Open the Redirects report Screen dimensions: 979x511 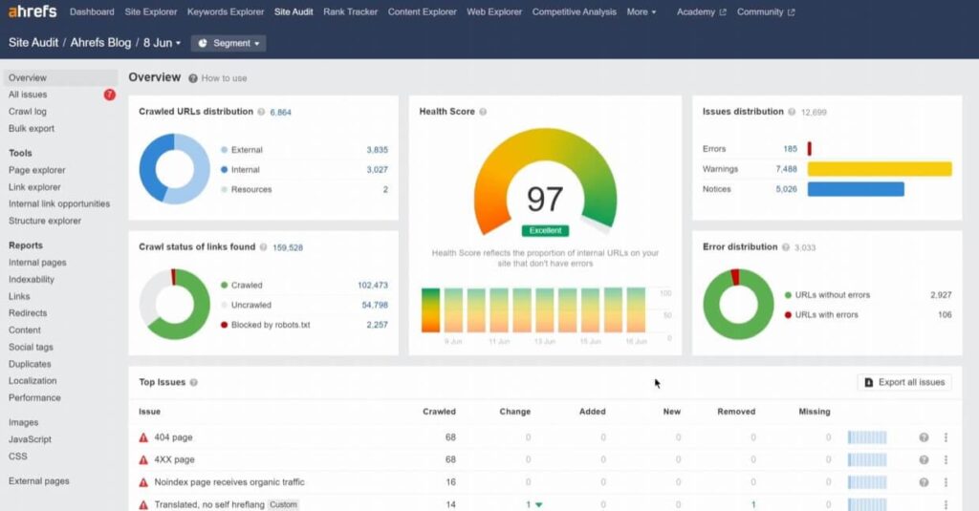(x=28, y=313)
